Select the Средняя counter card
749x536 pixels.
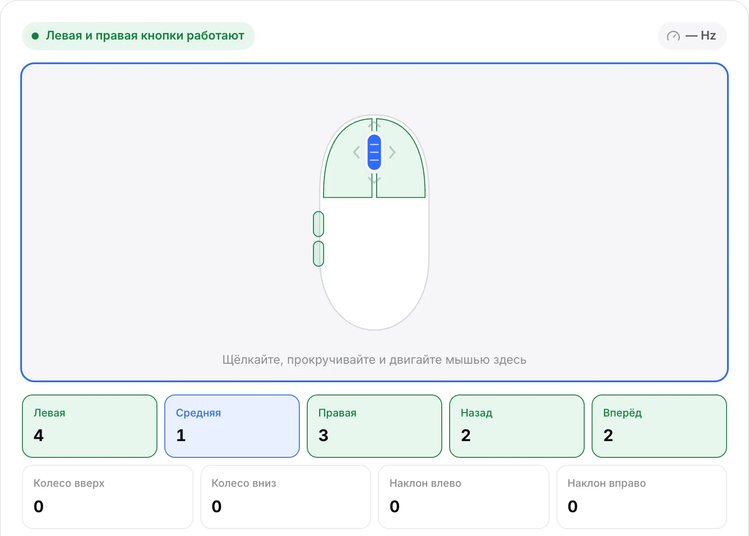(x=232, y=426)
